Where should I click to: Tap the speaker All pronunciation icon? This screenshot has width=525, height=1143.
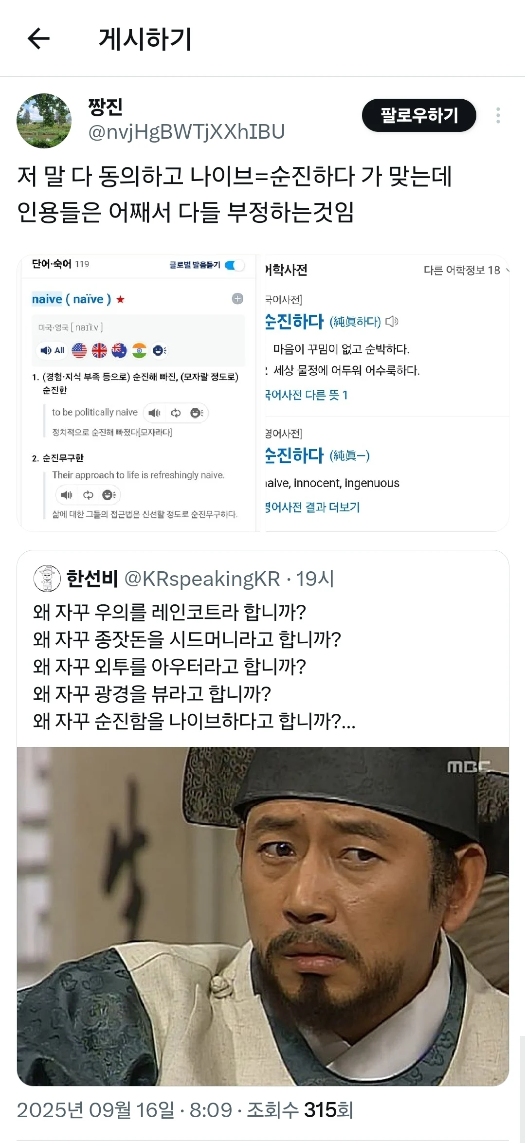click(x=53, y=350)
